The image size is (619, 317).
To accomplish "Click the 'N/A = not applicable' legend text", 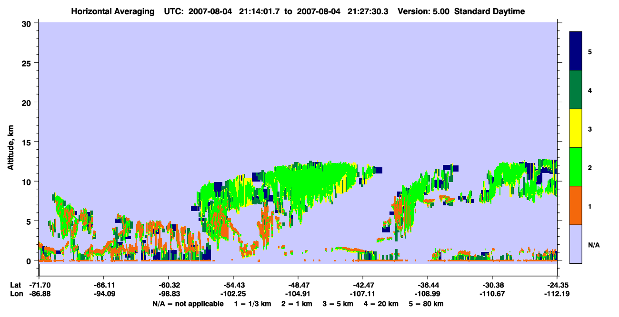I will [188, 304].
